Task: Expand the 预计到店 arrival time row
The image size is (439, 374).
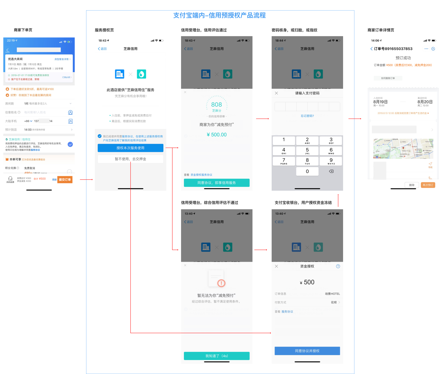Action: point(39,130)
